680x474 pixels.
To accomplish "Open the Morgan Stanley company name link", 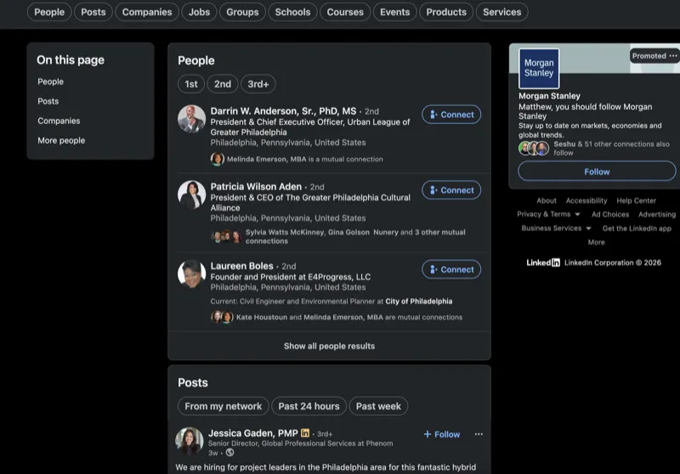I will coord(549,96).
